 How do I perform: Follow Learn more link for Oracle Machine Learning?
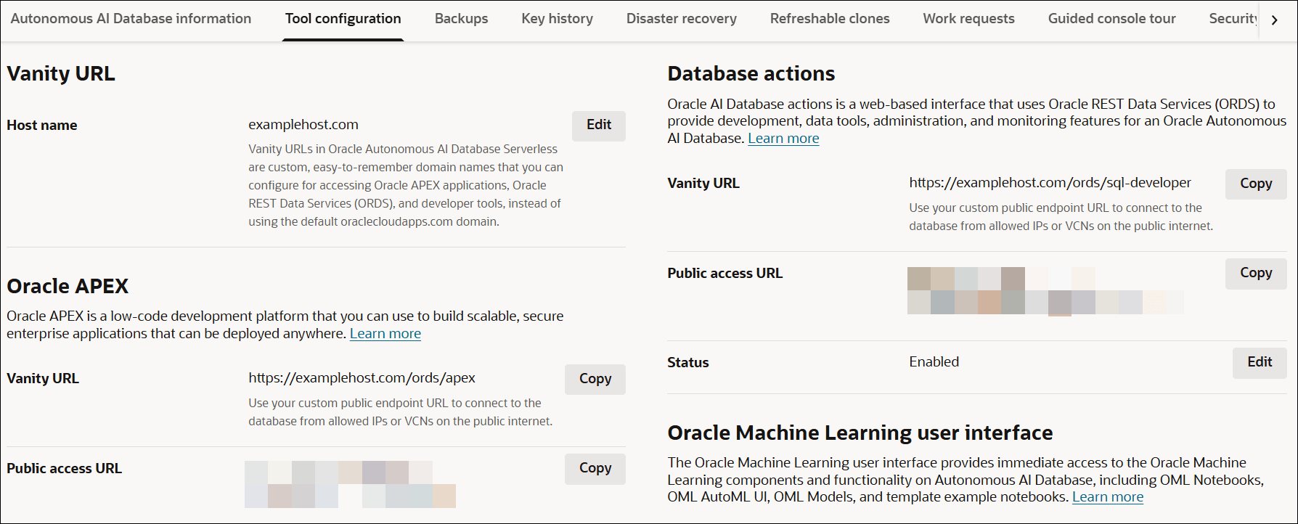tap(1107, 497)
